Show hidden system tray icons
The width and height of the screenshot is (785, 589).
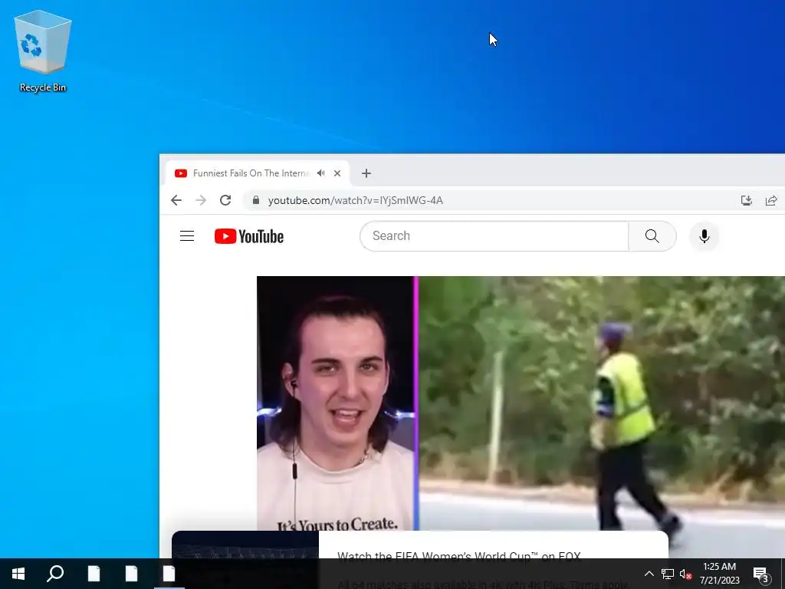[649, 574]
